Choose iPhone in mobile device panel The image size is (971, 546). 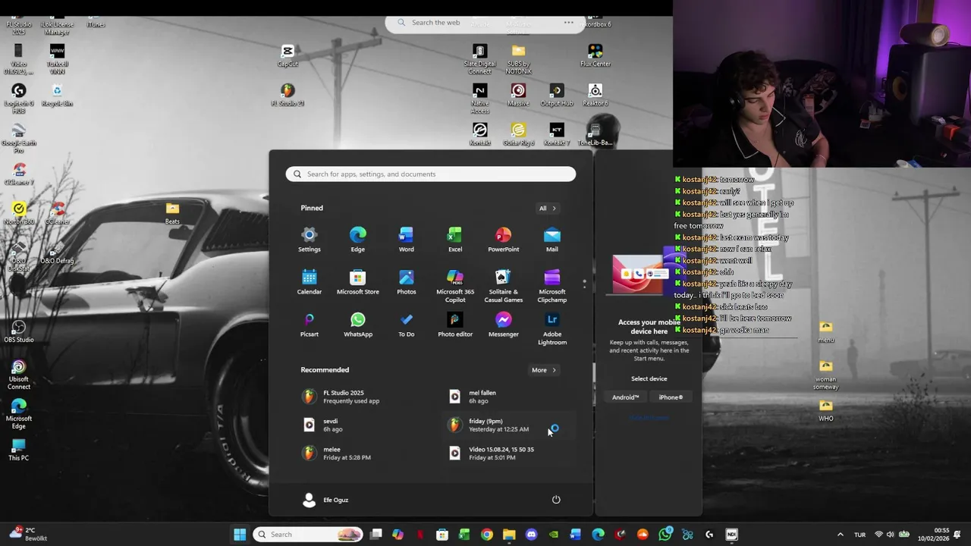click(671, 397)
